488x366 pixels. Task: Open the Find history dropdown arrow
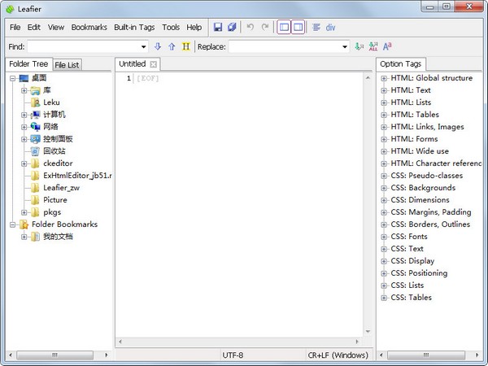[143, 47]
